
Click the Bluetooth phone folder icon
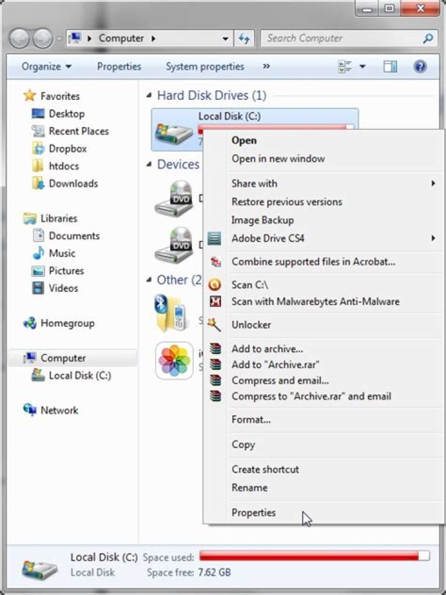tap(170, 314)
